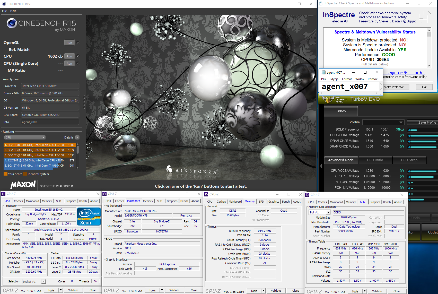Open Tools dropdown arrow in CPU-Z Mainboard window
Viewport: 438px width, 294px height.
tap(162, 290)
